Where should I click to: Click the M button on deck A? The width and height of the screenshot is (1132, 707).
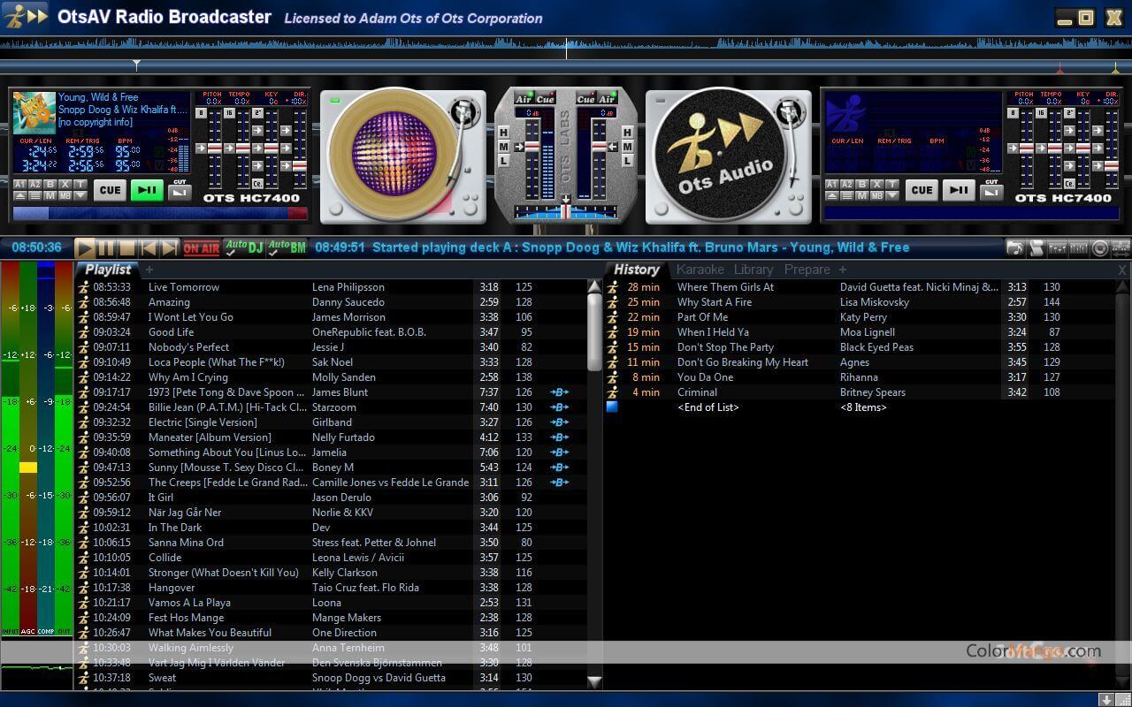pos(50,195)
